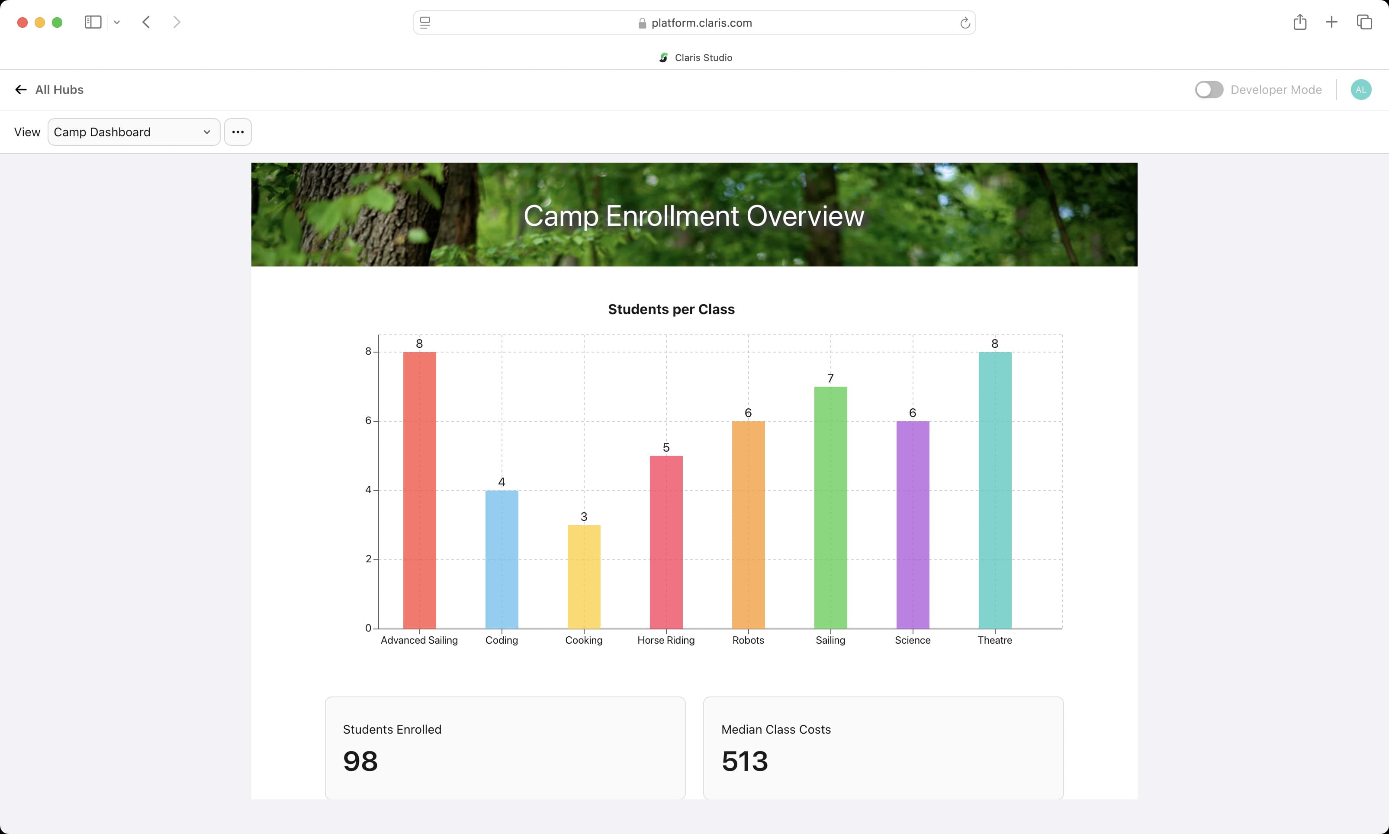The image size is (1389, 834).
Task: Open the view more options ellipsis button
Action: tap(238, 132)
